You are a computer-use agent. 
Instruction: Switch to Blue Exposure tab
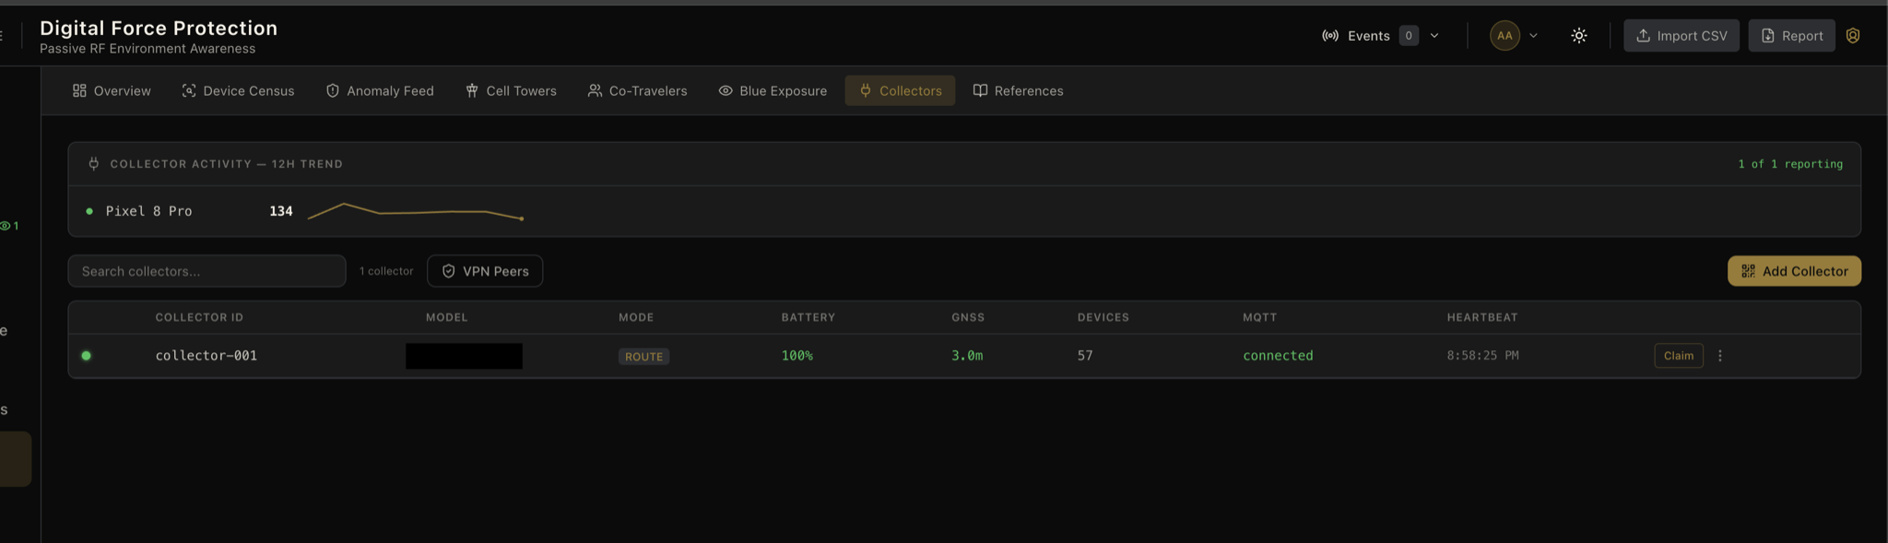pos(773,90)
